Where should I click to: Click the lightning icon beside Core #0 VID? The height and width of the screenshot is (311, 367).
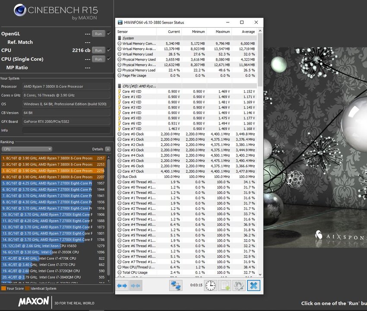119,91
